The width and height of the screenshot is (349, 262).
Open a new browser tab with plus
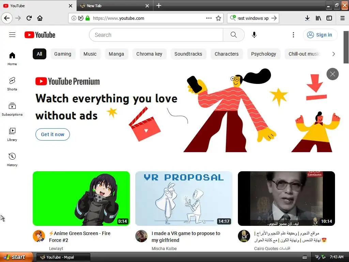[x=159, y=5]
